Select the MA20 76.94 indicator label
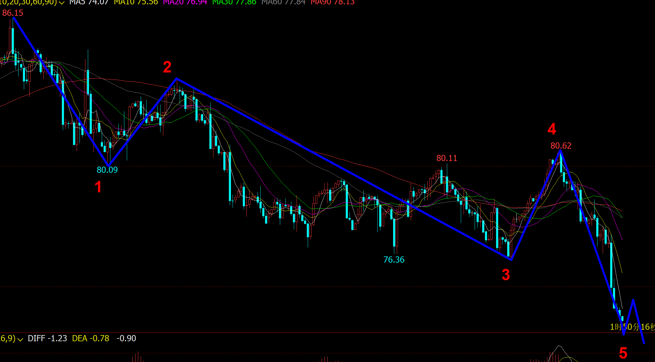 (x=185, y=2)
